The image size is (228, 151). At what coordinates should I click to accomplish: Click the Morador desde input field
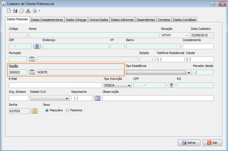[x=203, y=72]
